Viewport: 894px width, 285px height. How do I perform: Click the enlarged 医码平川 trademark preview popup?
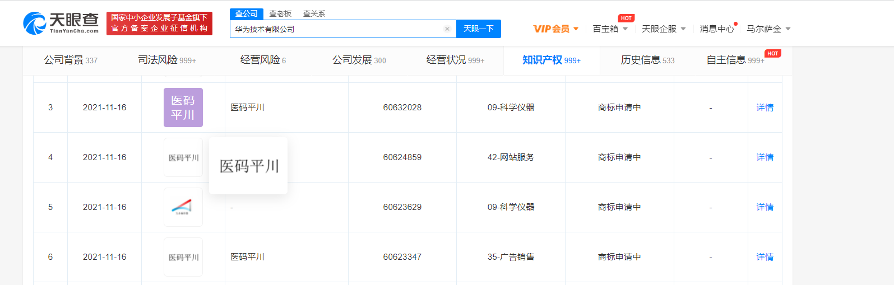pos(248,166)
